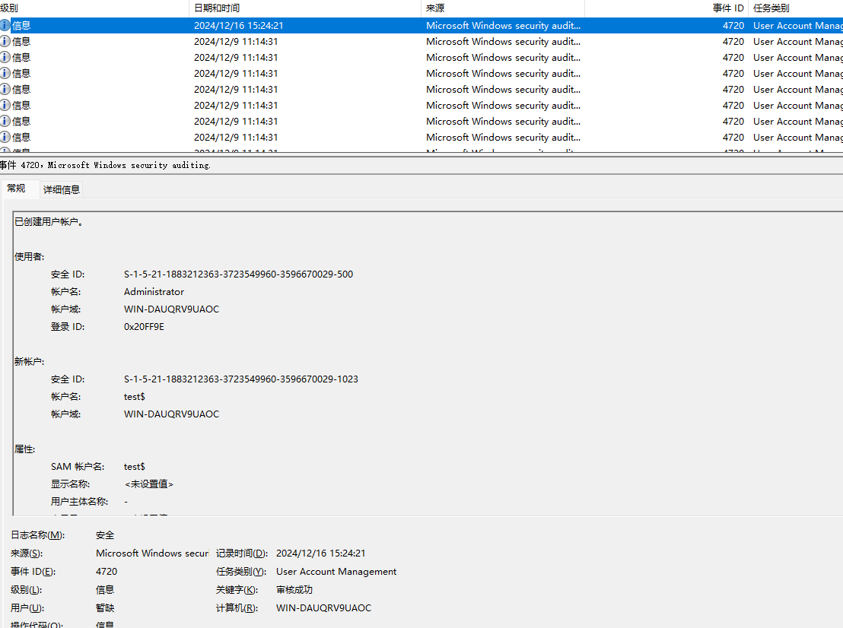Sort by the 事件 ID column header
Image resolution: width=843 pixels, height=628 pixels.
click(x=666, y=8)
